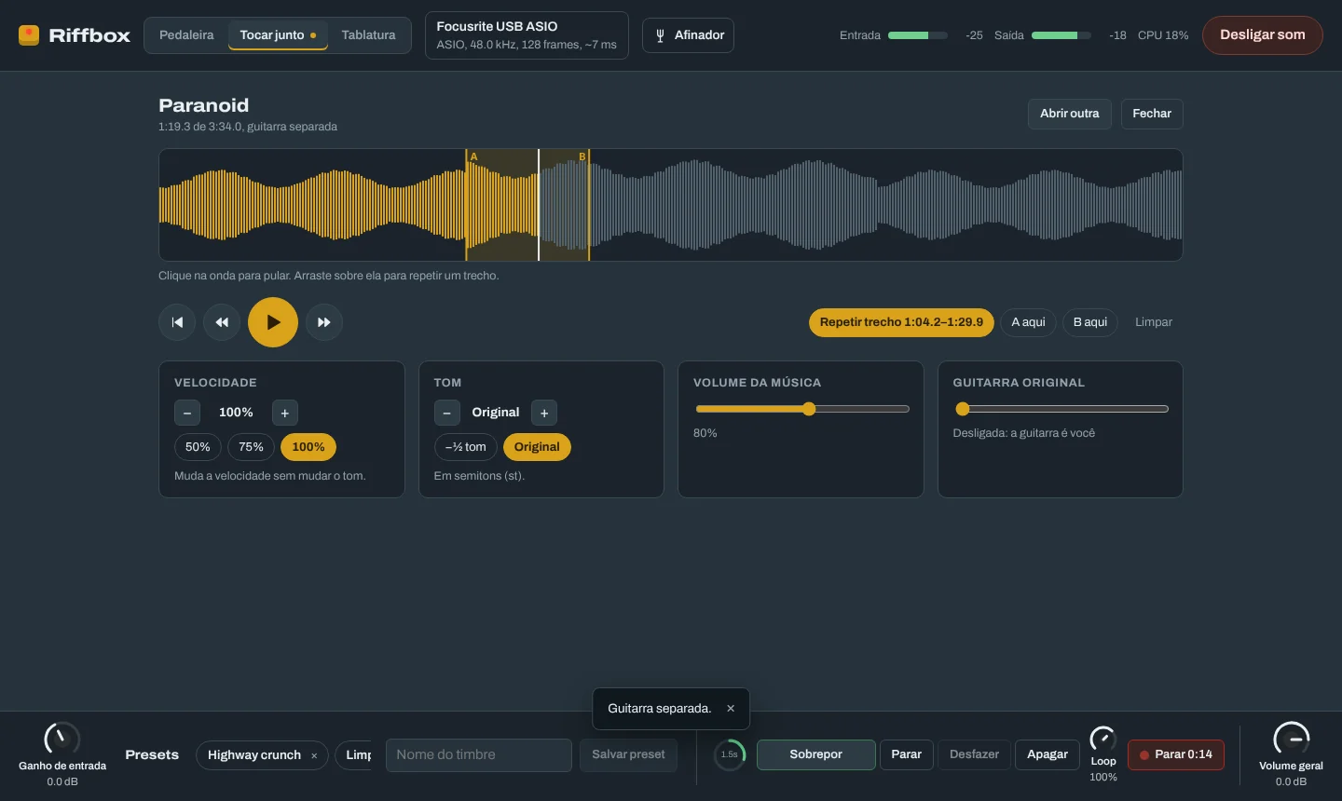Open the Afinador tuner
The image size is (1342, 801).
(x=688, y=35)
